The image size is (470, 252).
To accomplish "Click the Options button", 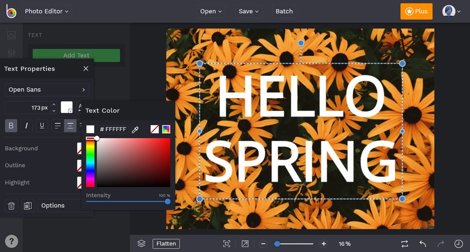I will tap(59, 206).
